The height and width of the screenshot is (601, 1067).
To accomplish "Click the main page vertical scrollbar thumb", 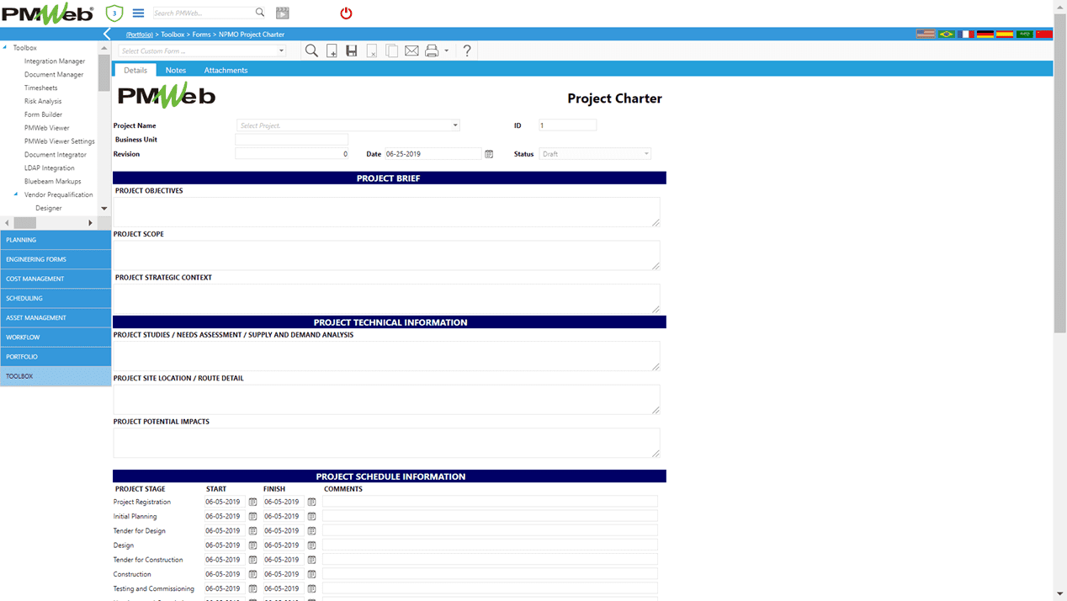I will coord(1059,171).
